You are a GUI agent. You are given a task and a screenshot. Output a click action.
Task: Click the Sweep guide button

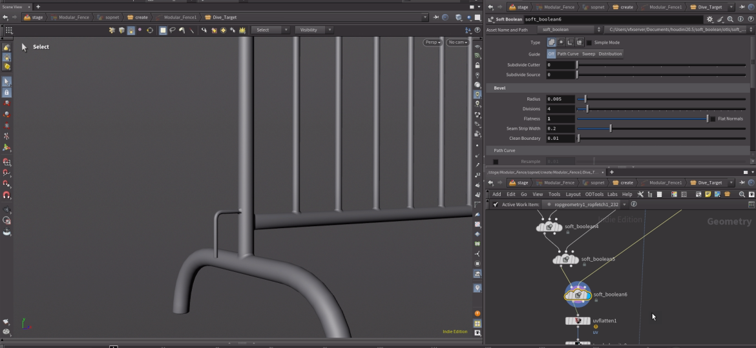tap(588, 54)
